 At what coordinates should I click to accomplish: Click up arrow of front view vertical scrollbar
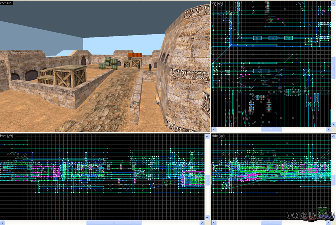pos(207,137)
